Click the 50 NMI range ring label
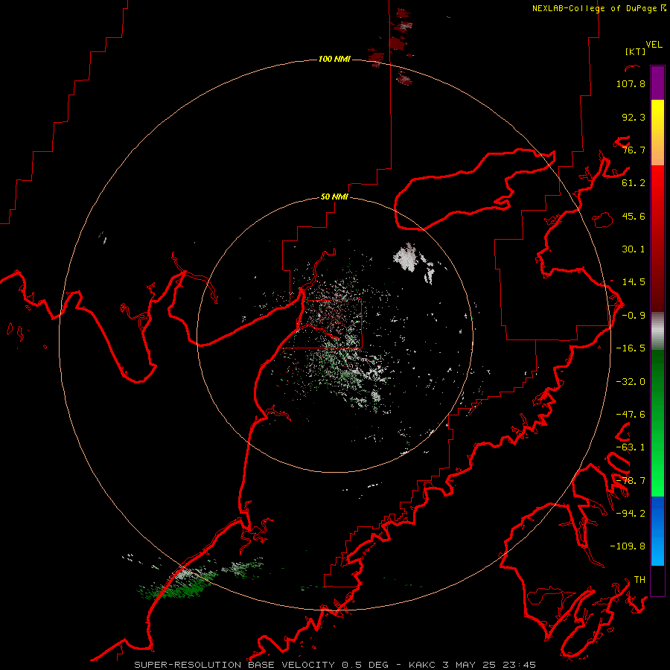 click(334, 197)
